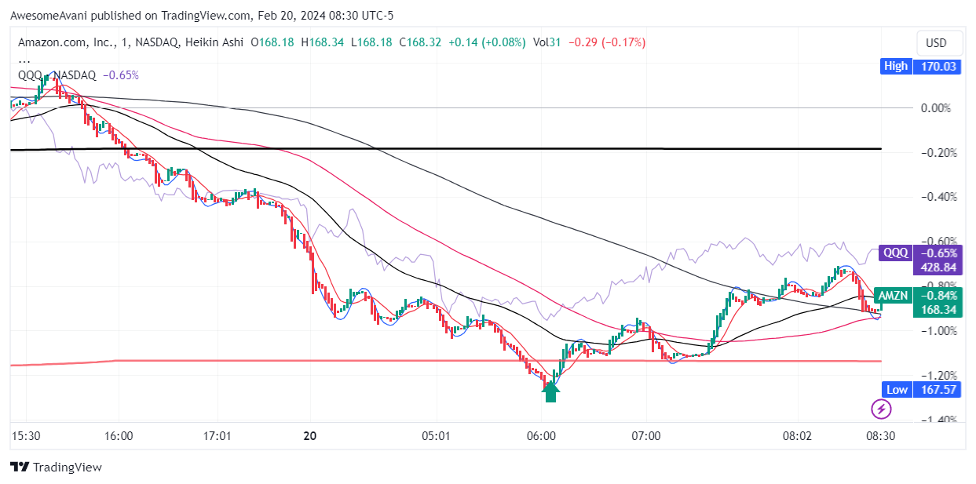Select the thick black horizontal line
The width and height of the screenshot is (976, 484).
pyautogui.click(x=445, y=148)
